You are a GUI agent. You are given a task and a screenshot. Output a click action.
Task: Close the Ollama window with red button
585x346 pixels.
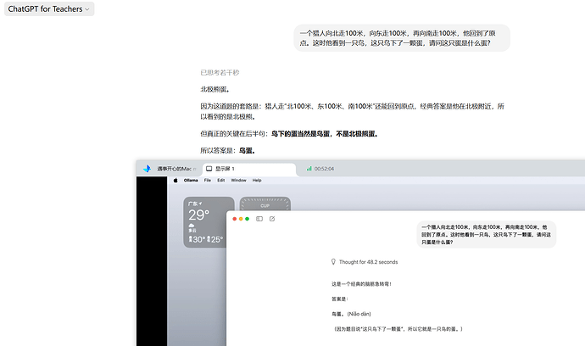pos(234,219)
